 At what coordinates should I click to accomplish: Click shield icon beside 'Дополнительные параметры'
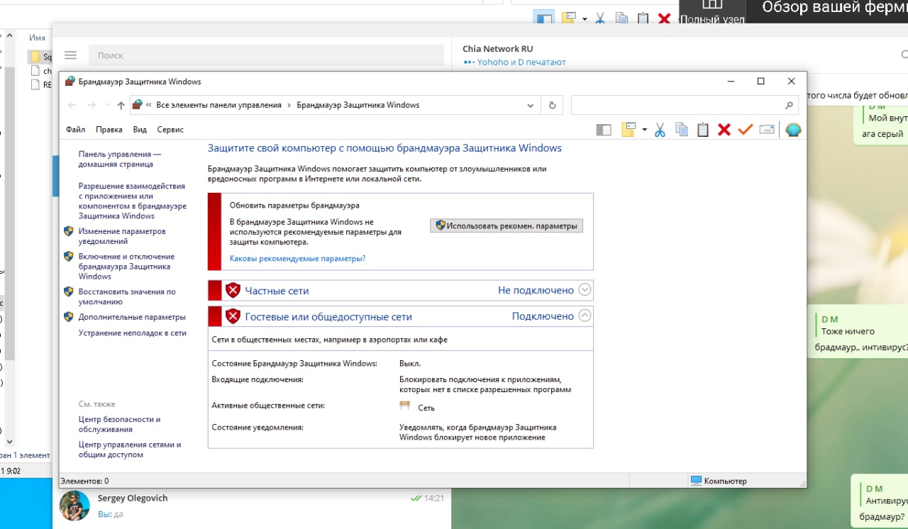(69, 317)
